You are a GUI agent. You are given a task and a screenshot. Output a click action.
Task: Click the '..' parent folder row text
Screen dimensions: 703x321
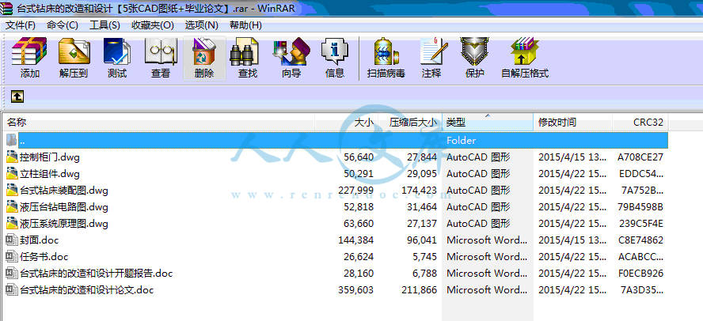tap(22, 141)
